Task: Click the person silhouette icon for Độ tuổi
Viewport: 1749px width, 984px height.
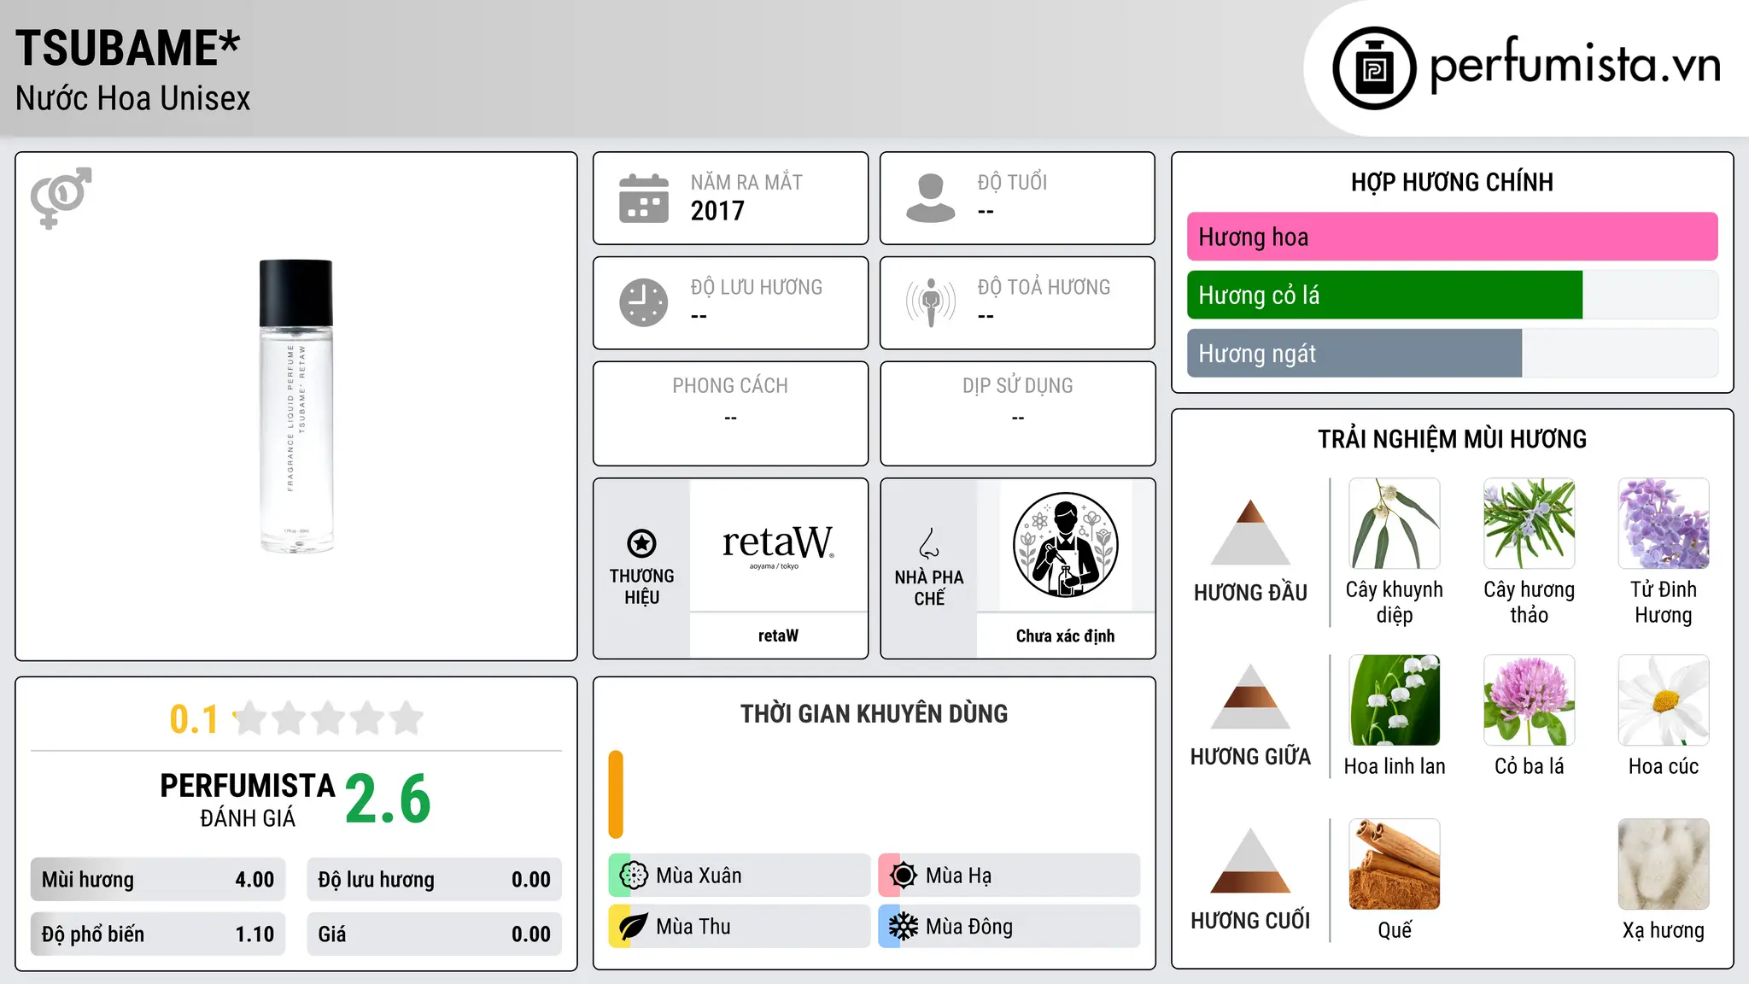Action: pyautogui.click(x=931, y=198)
